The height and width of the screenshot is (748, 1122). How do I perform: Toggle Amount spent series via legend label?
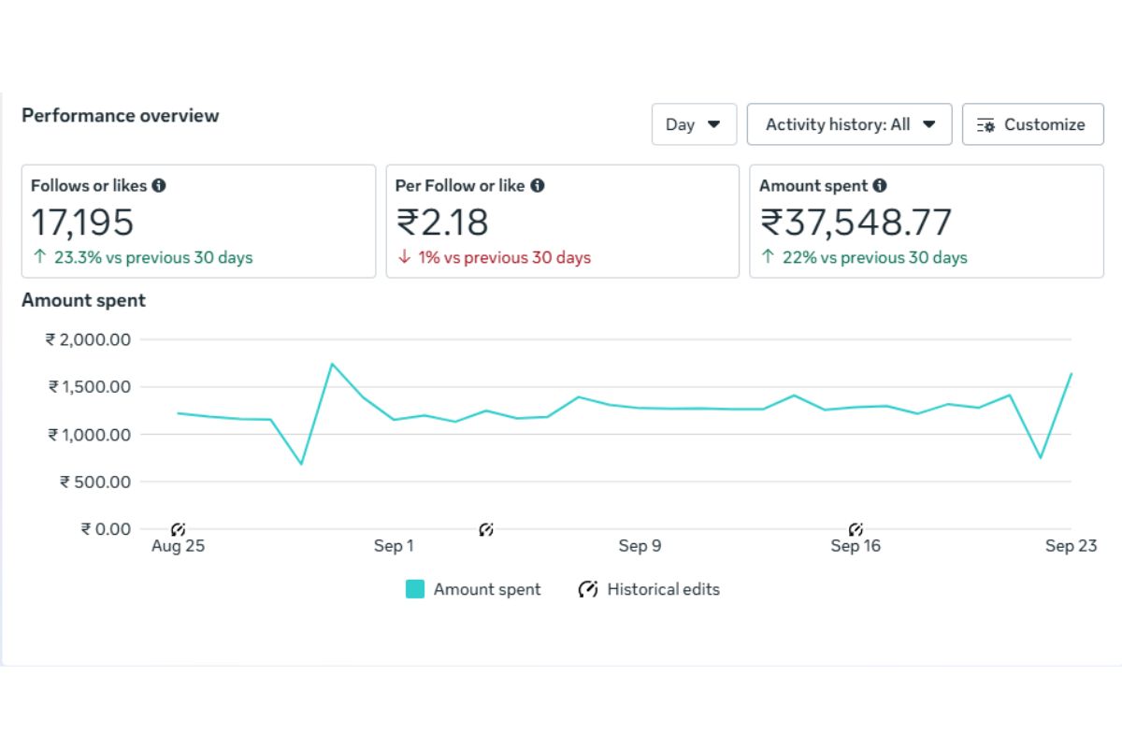(x=487, y=589)
